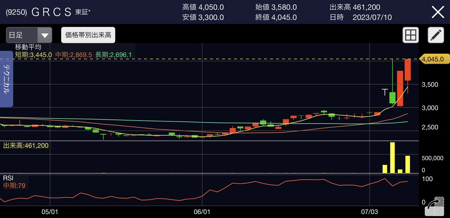Tap the 高値 4,050.0 header value
This screenshot has height=218, width=450.
pos(203,7)
